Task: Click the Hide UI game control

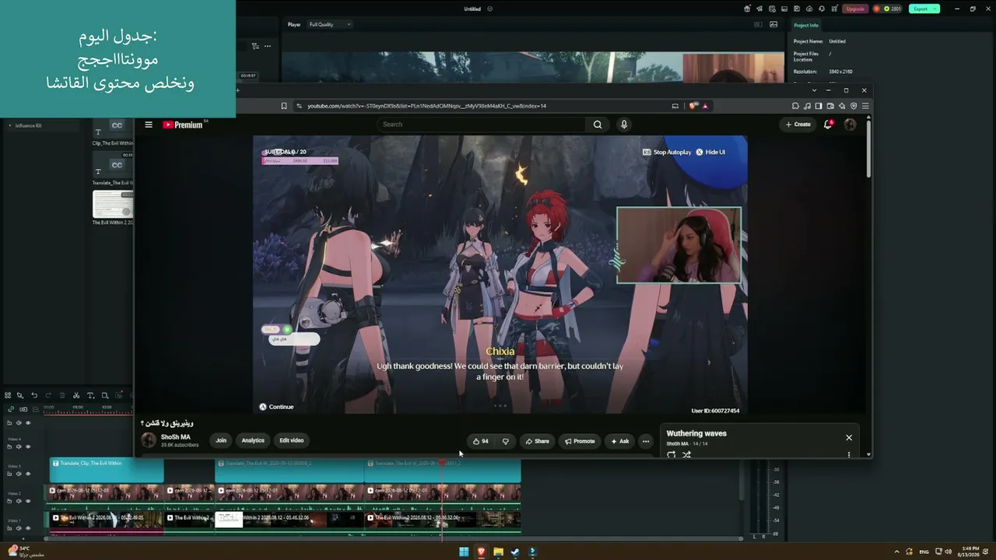Action: (x=710, y=152)
